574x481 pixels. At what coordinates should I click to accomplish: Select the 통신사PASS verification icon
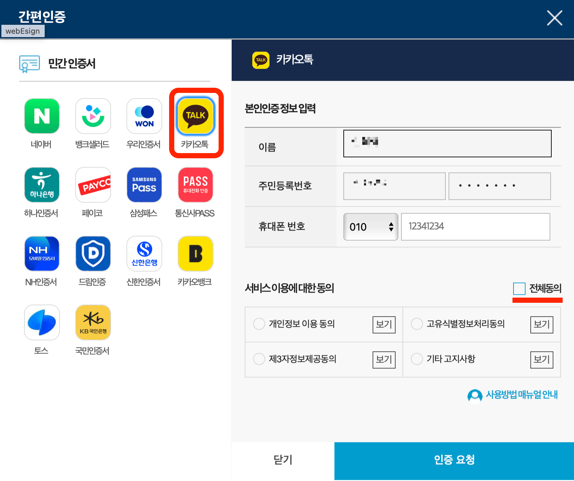point(195,185)
